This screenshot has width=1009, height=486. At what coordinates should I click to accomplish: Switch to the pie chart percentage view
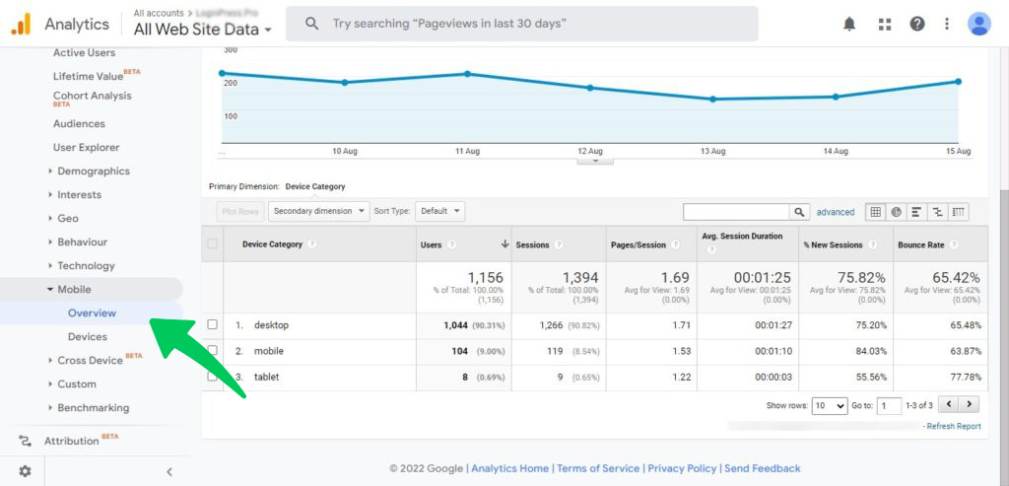pos(897,212)
